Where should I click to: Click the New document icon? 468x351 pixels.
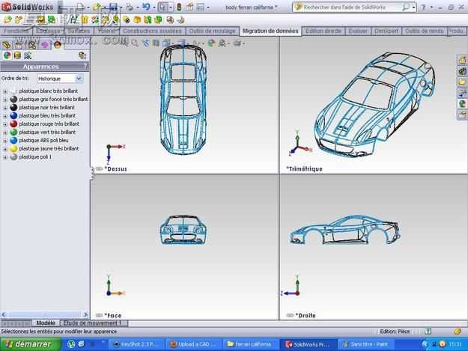point(80,7)
